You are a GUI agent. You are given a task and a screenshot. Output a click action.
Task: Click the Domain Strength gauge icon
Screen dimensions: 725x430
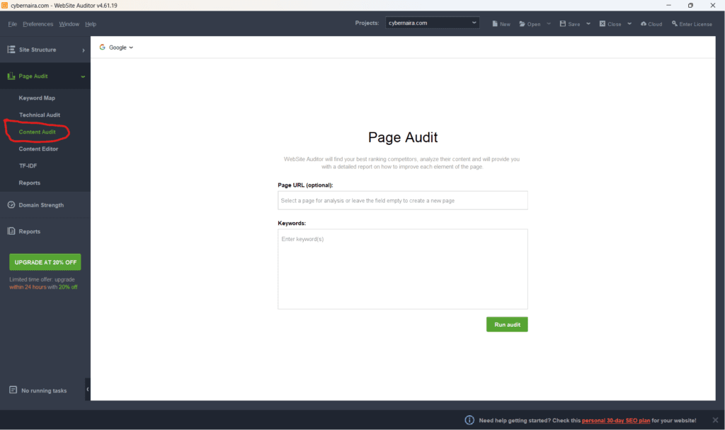pos(11,204)
